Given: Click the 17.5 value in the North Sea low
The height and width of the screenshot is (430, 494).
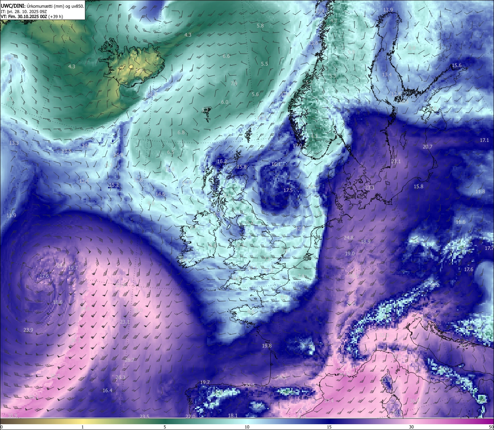Looking at the screenshot, I should 288,191.
